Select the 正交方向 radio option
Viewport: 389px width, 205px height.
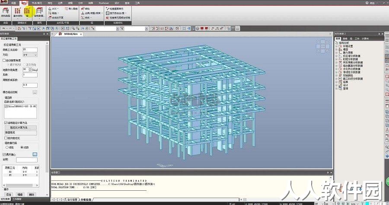24,65
